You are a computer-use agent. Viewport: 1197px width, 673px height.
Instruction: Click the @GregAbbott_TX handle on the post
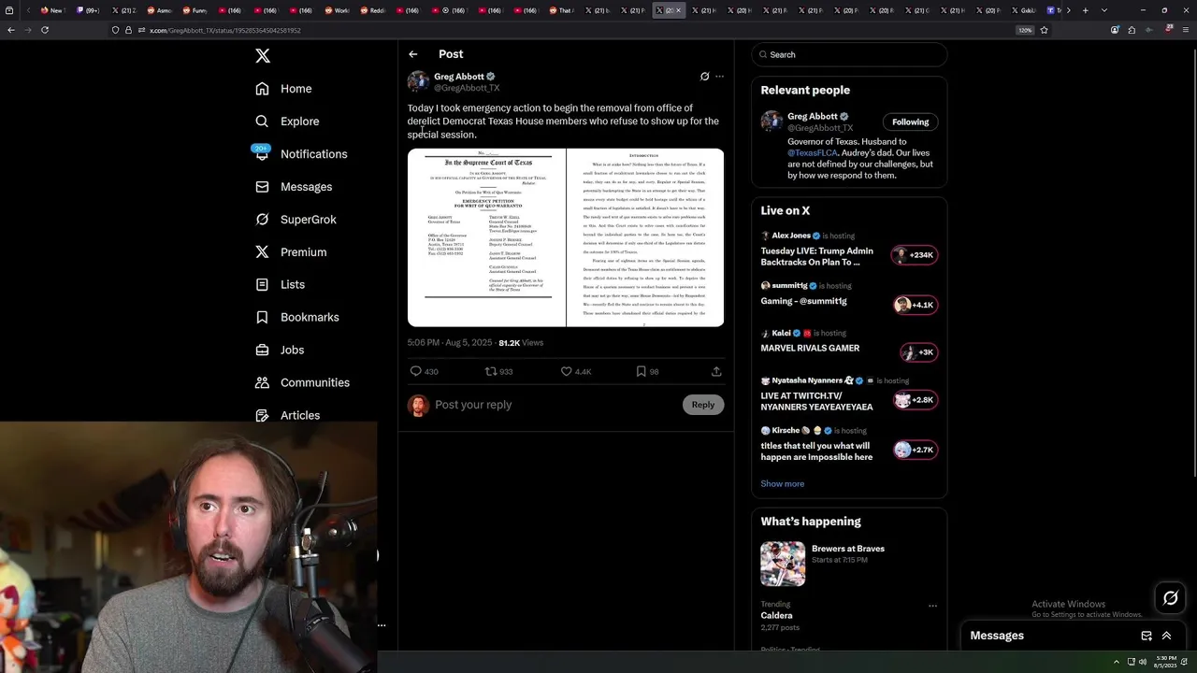click(x=467, y=88)
